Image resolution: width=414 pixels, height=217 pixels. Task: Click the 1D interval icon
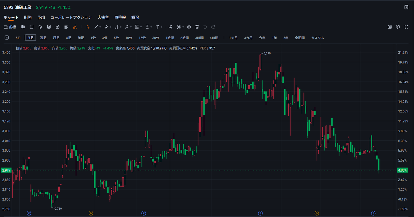pyautogui.click(x=7, y=38)
